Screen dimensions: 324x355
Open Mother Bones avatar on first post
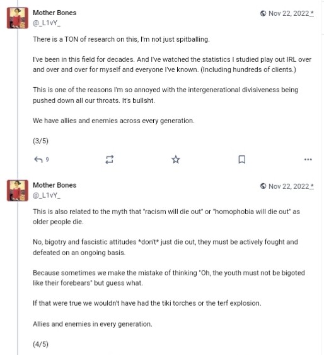[x=18, y=18]
